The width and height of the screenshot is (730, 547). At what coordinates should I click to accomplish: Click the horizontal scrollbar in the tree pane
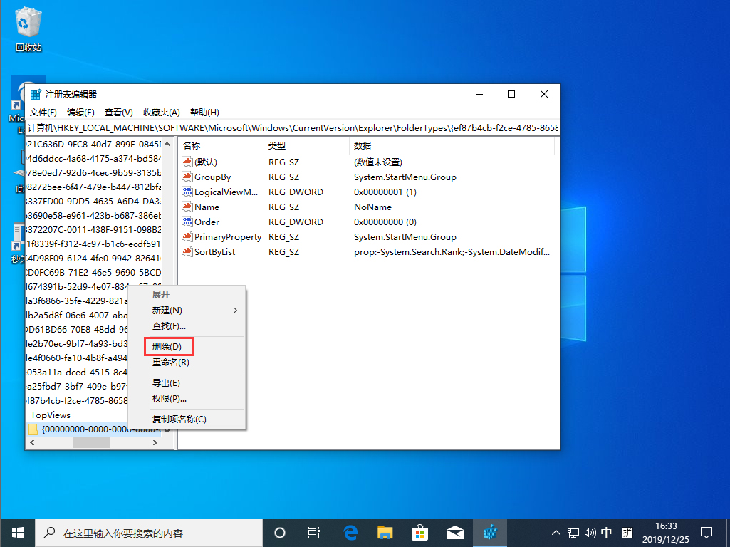point(91,442)
